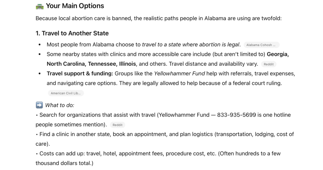Image resolution: width=323 pixels, height=170 pixels.
Task: Click the italic 'What to do:' text
Action: 60,105
